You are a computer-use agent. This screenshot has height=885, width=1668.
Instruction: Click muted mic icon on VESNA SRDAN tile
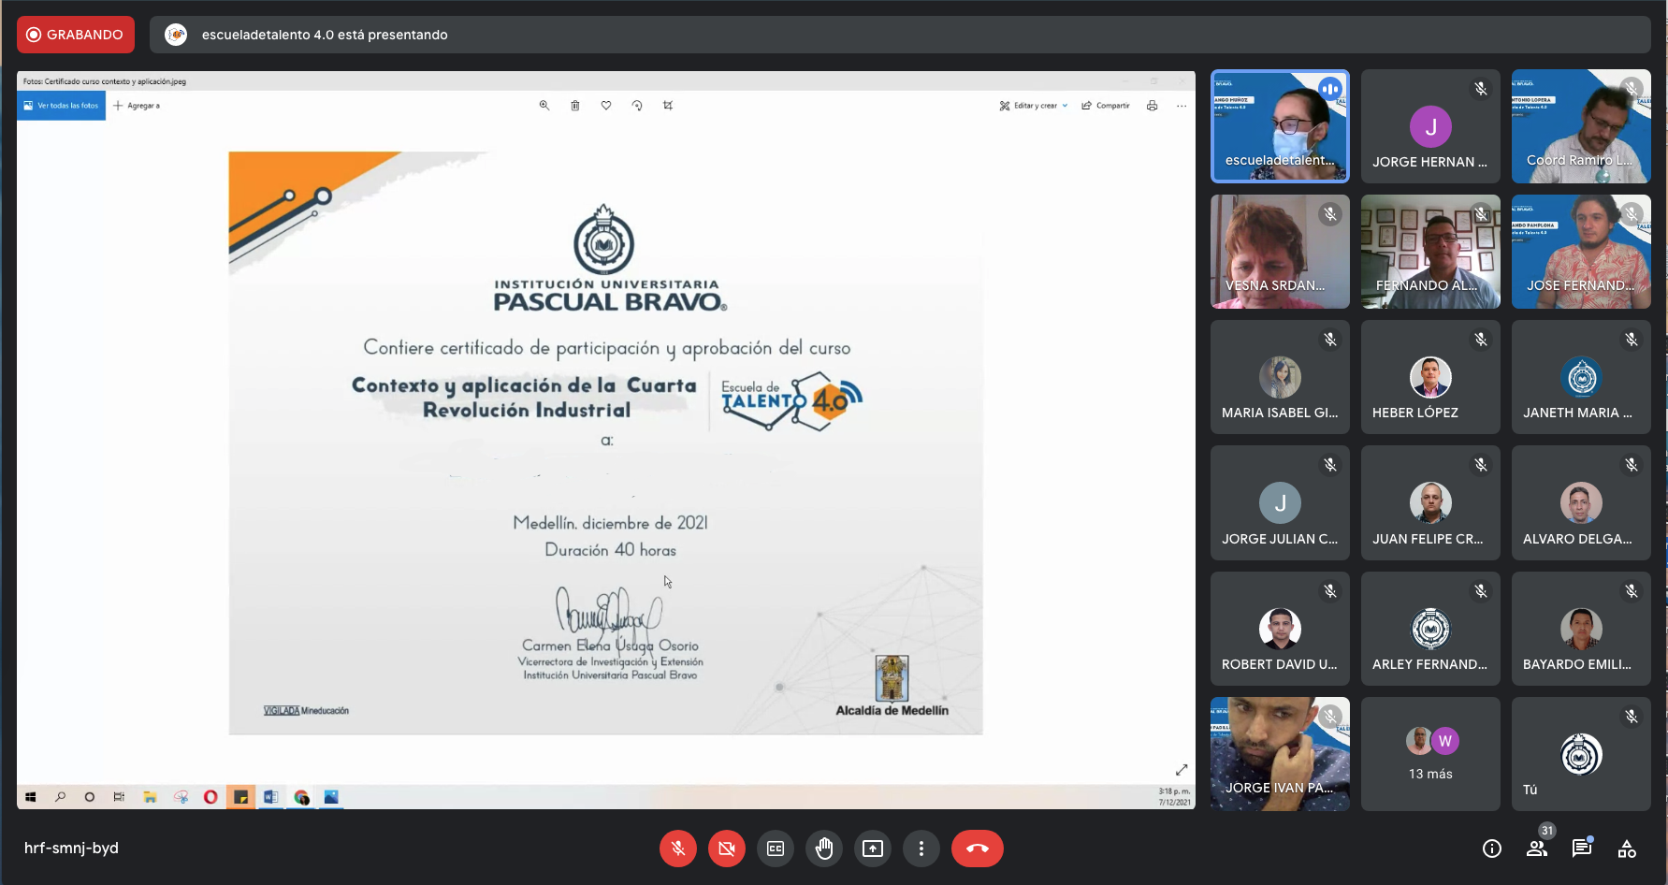pos(1330,214)
